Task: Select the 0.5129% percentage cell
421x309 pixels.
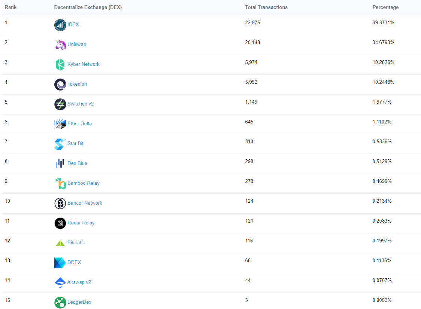Action: [x=382, y=162]
